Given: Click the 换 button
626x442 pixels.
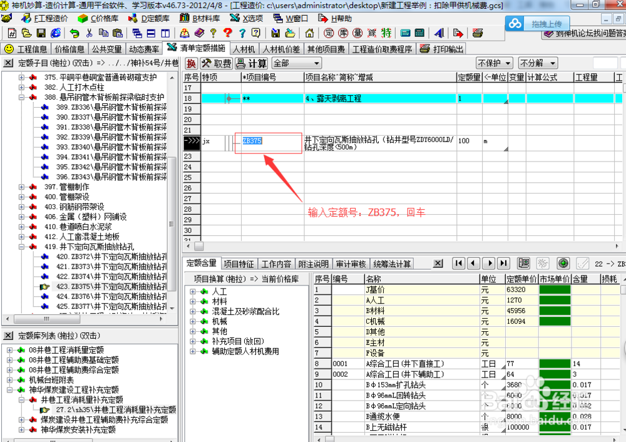Looking at the screenshot, I should pos(191,63).
